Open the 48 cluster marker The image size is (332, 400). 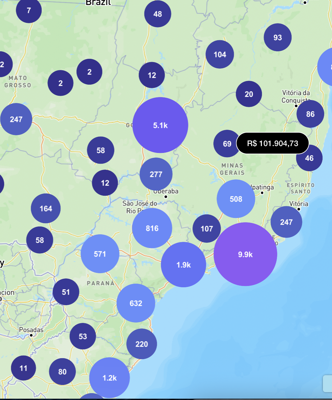[x=158, y=14]
